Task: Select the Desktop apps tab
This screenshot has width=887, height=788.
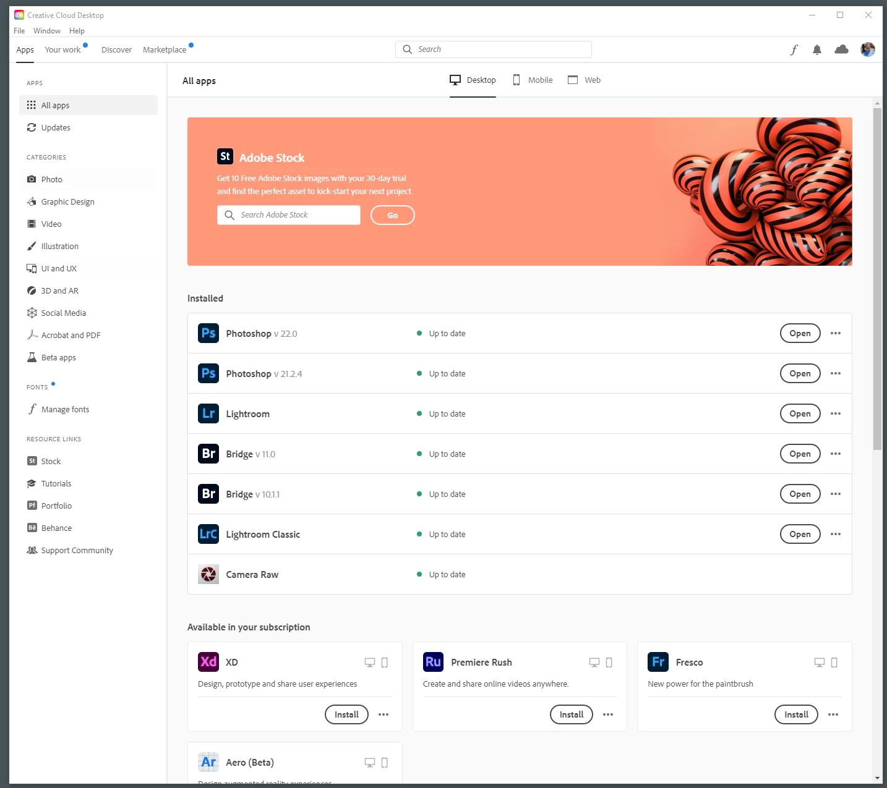Action: pyautogui.click(x=473, y=80)
